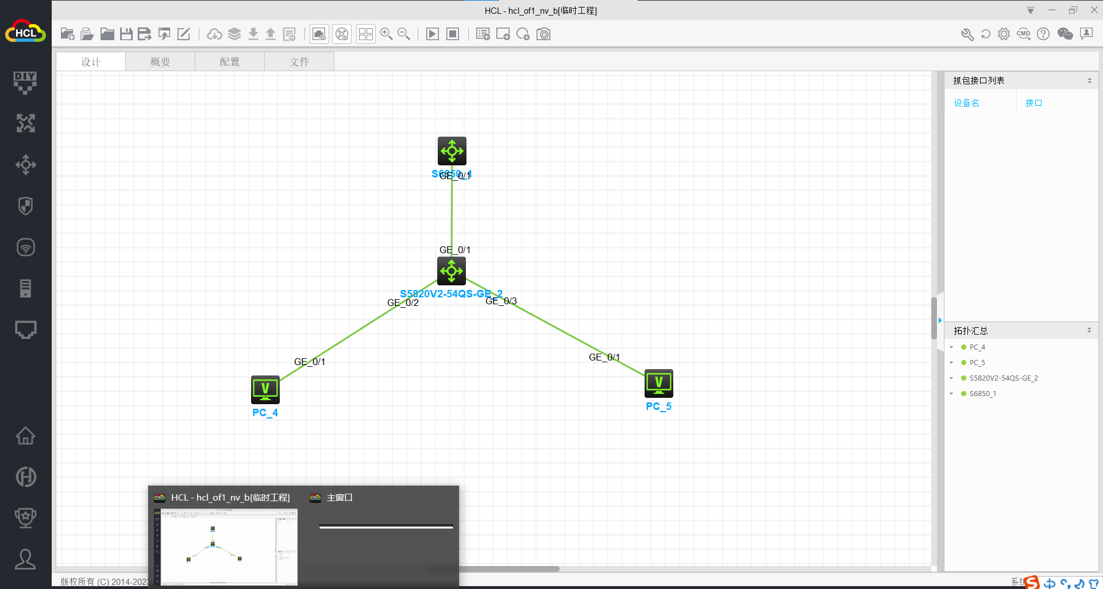Click the user profile icon in sidebar
Screen dimensions: 1103x589
point(25,559)
